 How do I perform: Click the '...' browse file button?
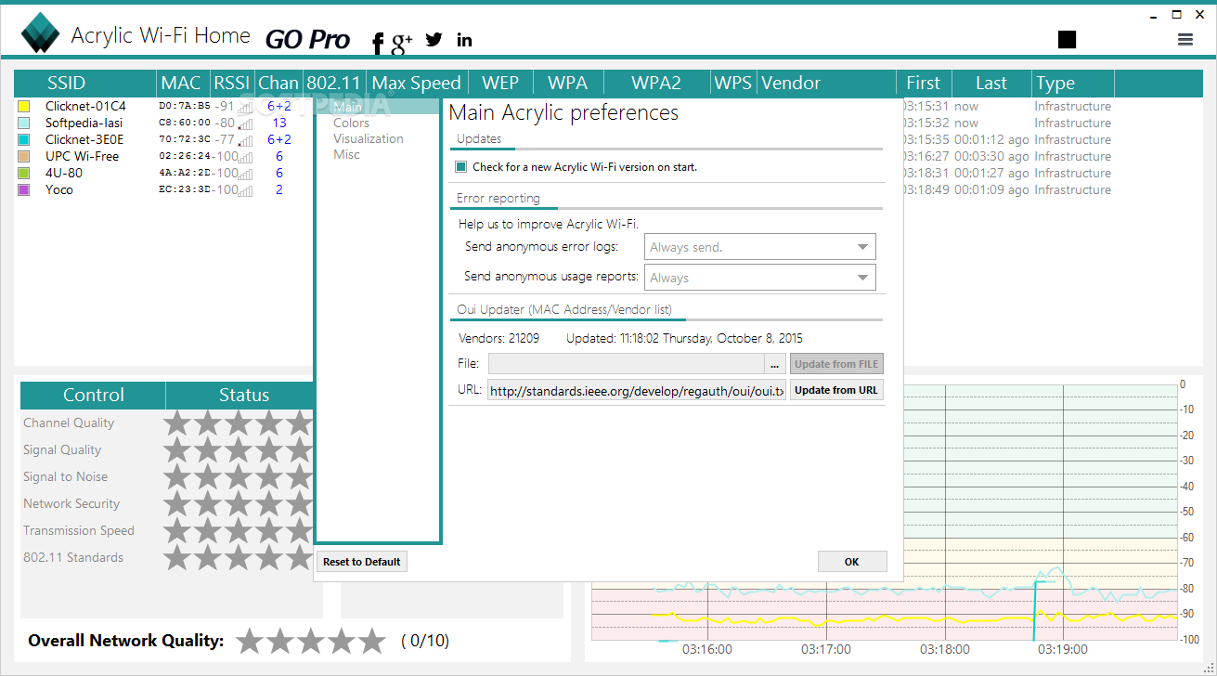point(775,364)
